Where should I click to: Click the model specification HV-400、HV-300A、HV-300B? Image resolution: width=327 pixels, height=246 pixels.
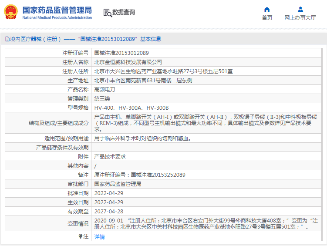(x=131, y=108)
